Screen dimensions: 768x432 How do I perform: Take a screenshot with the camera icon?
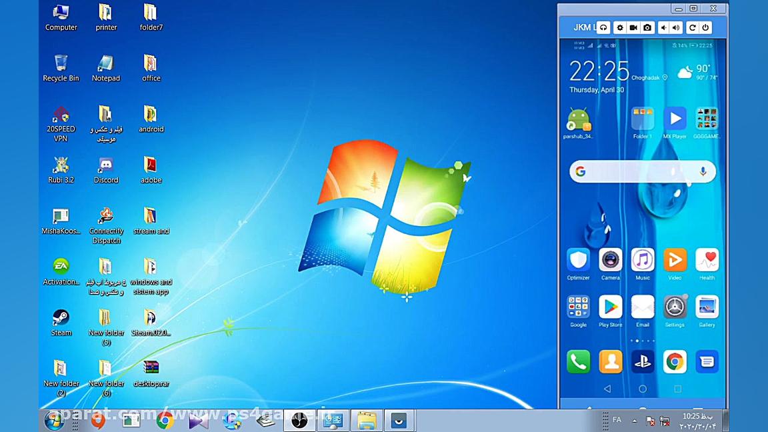[647, 27]
